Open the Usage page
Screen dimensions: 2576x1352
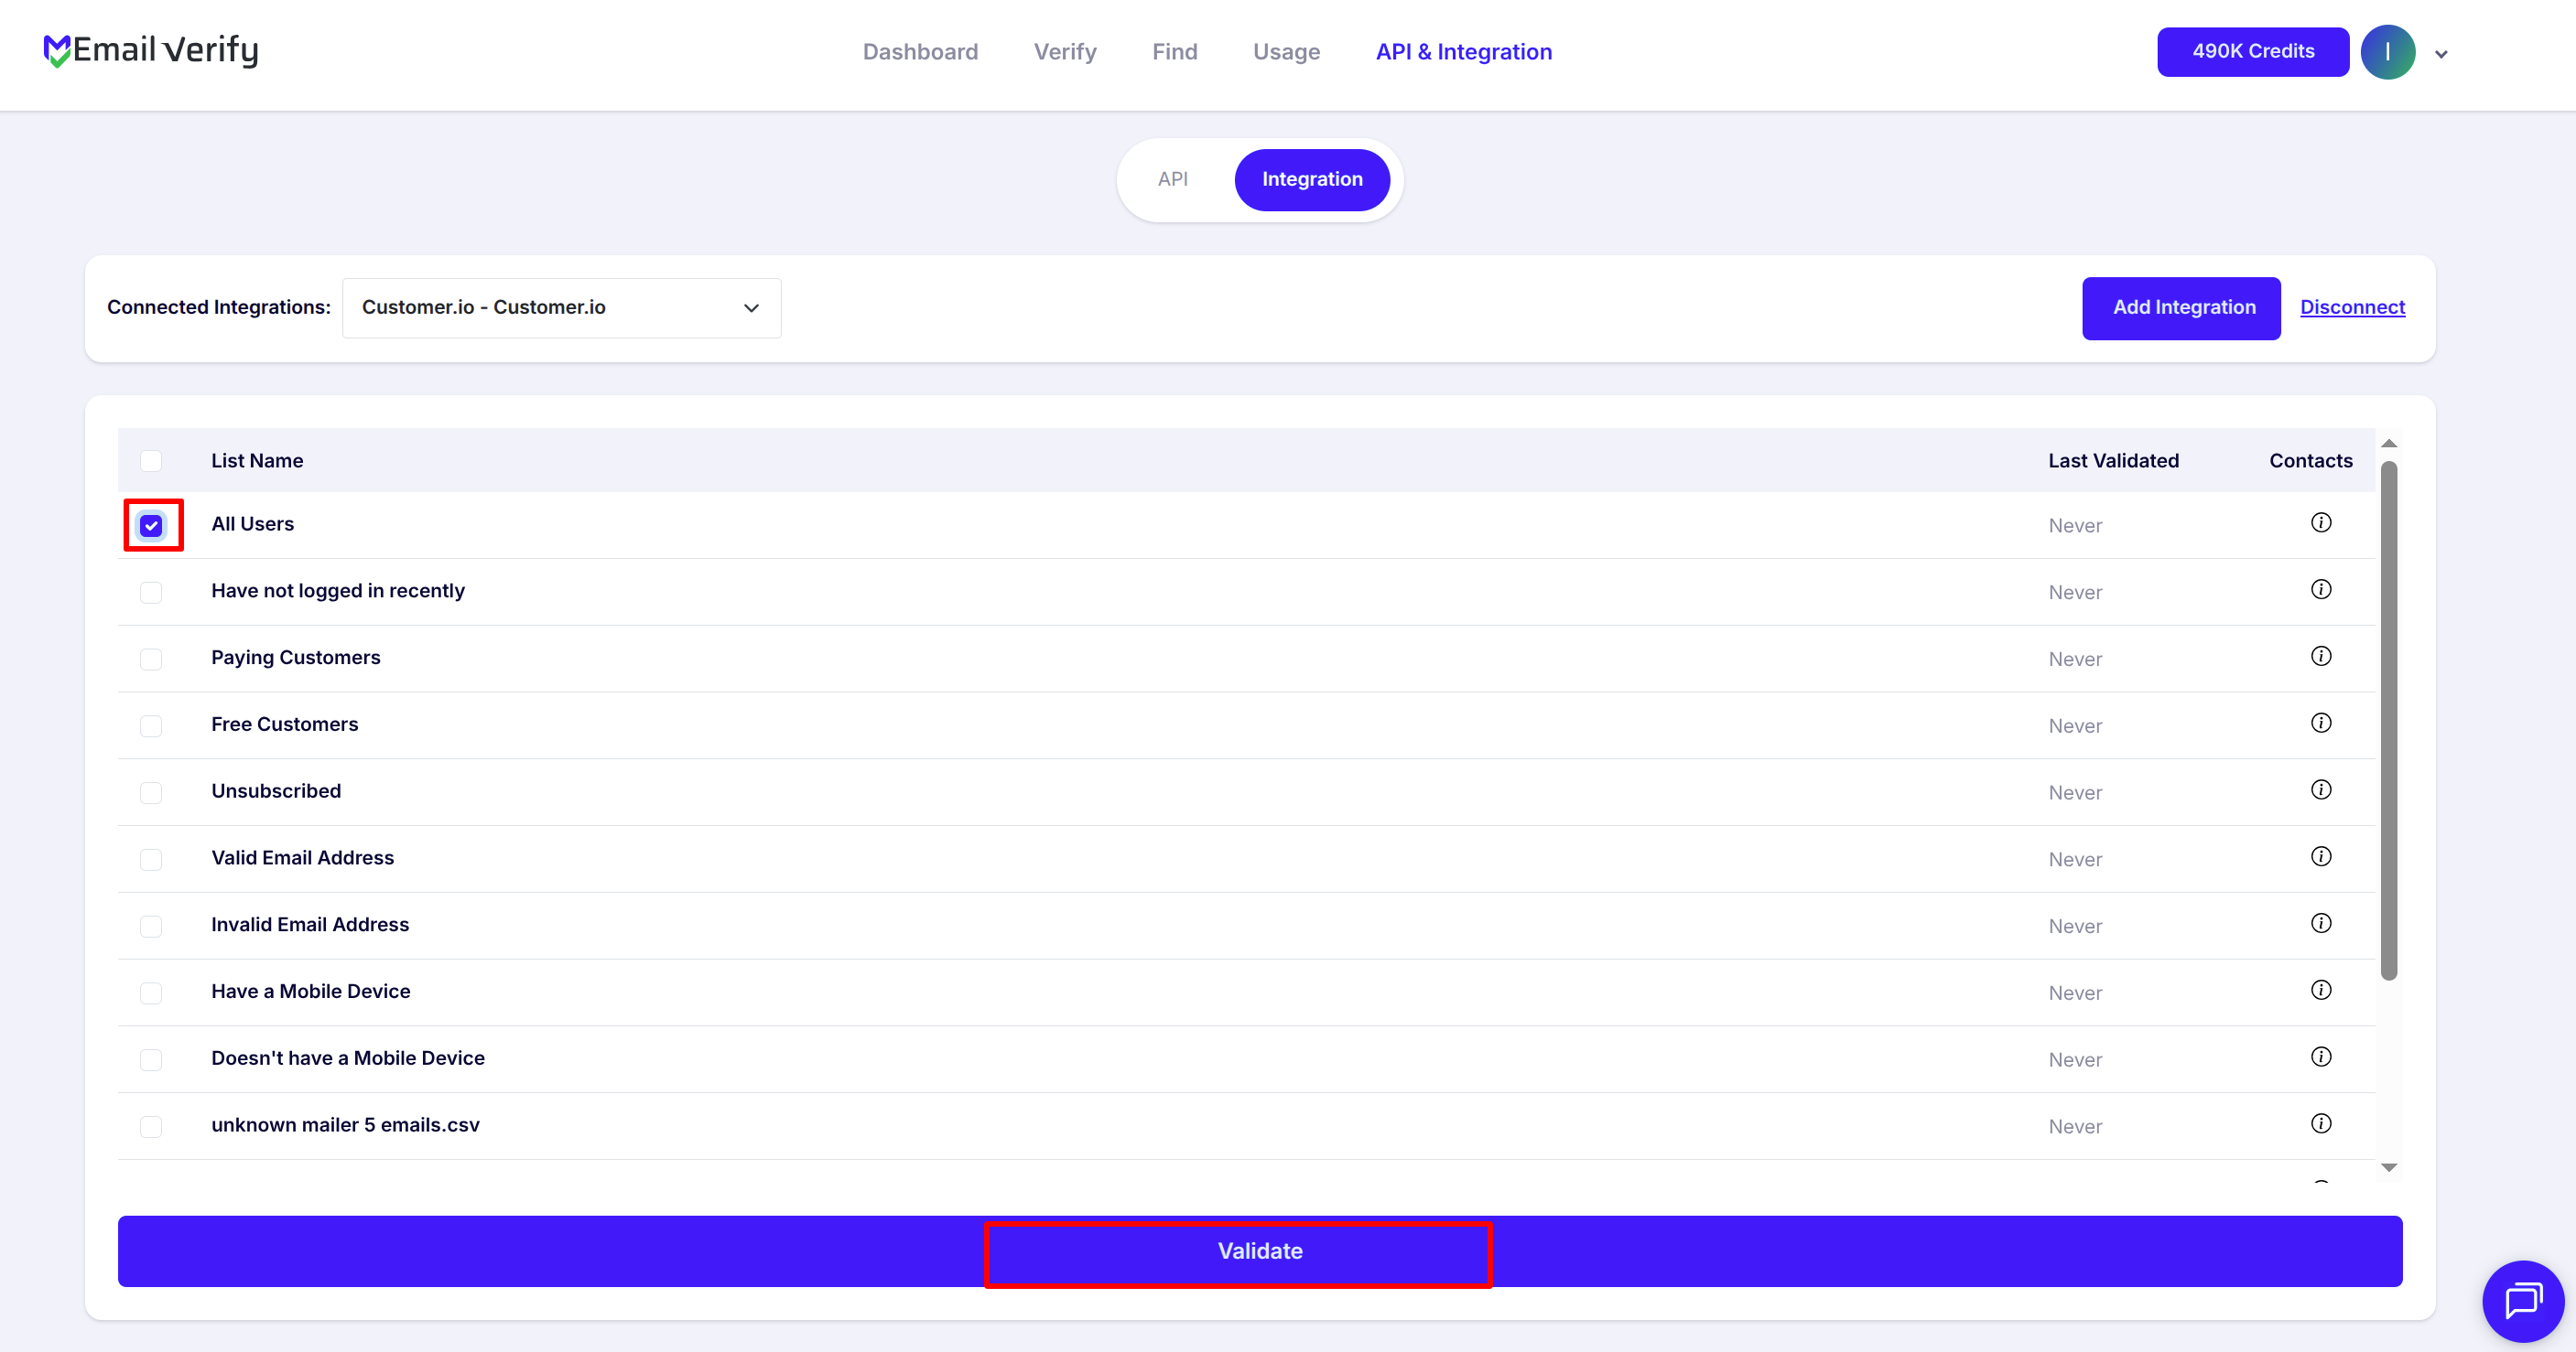click(1286, 52)
